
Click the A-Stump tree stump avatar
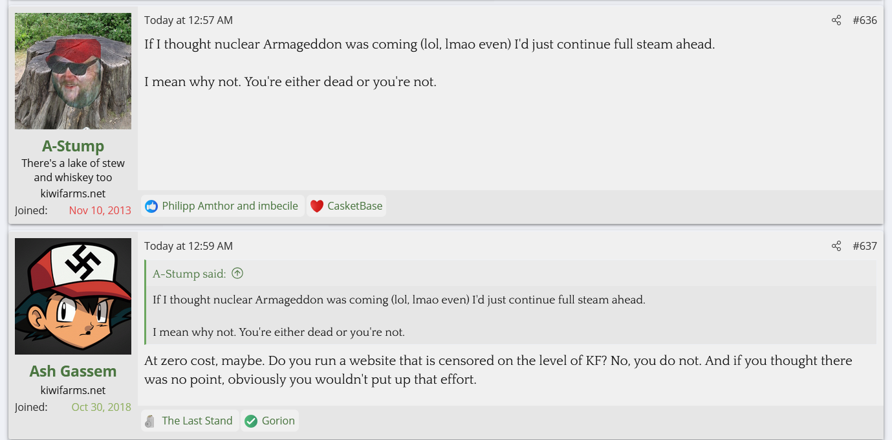(73, 71)
